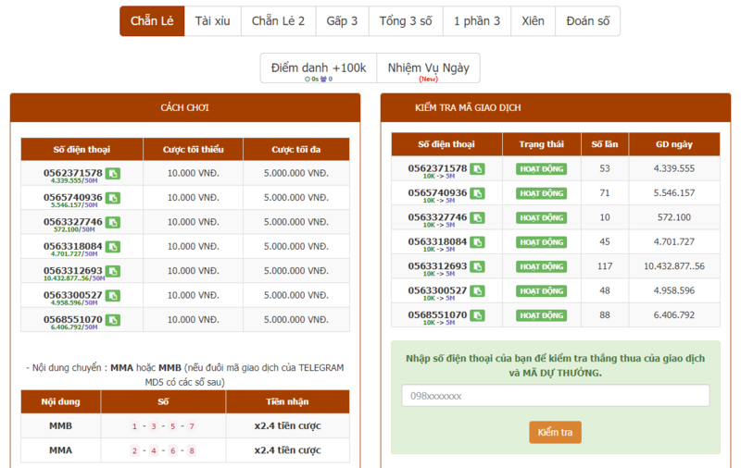Copy 0563318084 in the right status table
This screenshot has height=468, width=741.
click(477, 241)
